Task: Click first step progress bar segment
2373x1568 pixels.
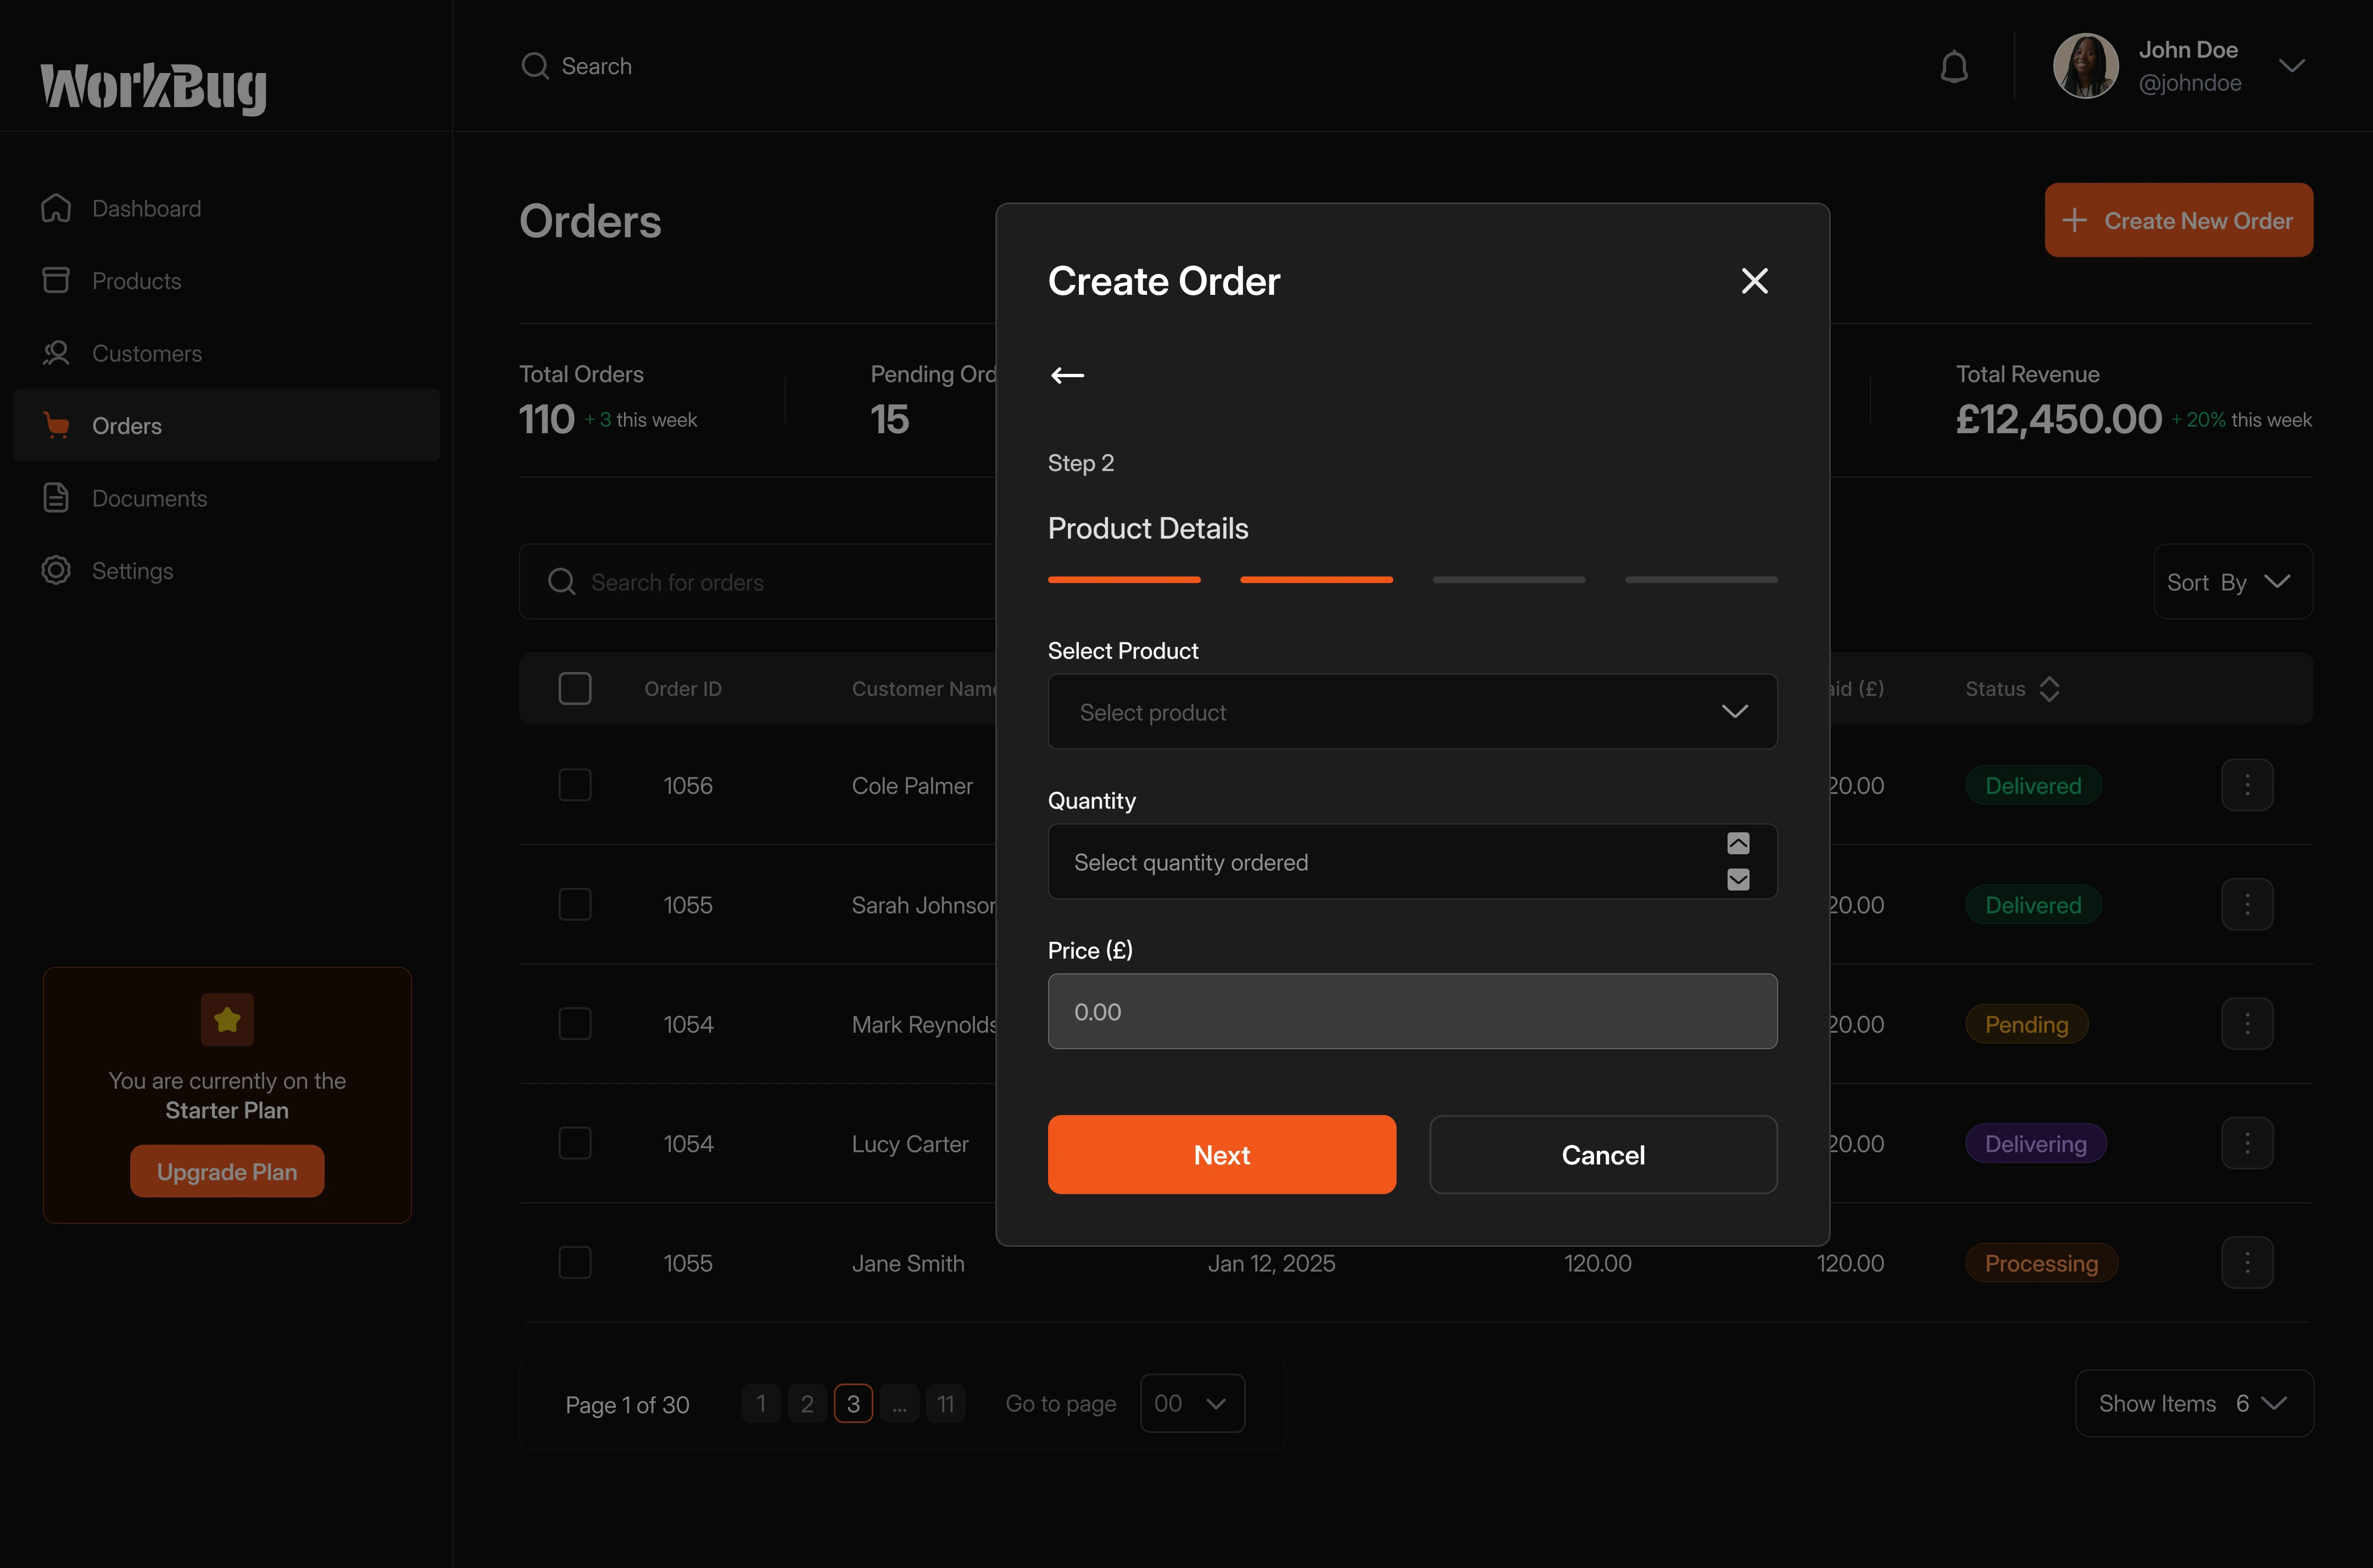Action: (x=1124, y=579)
